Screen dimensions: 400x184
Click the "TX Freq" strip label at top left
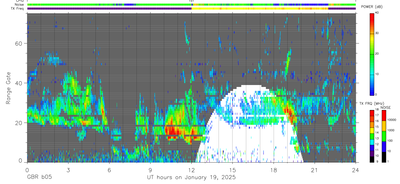17,8
